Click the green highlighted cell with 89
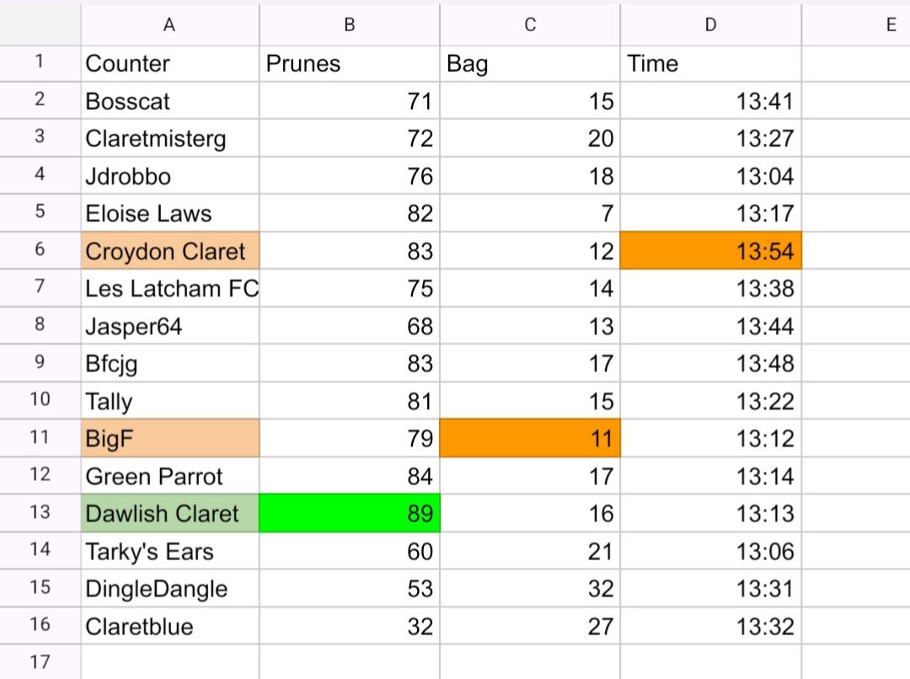Screen dimensions: 910x679 [x=350, y=513]
